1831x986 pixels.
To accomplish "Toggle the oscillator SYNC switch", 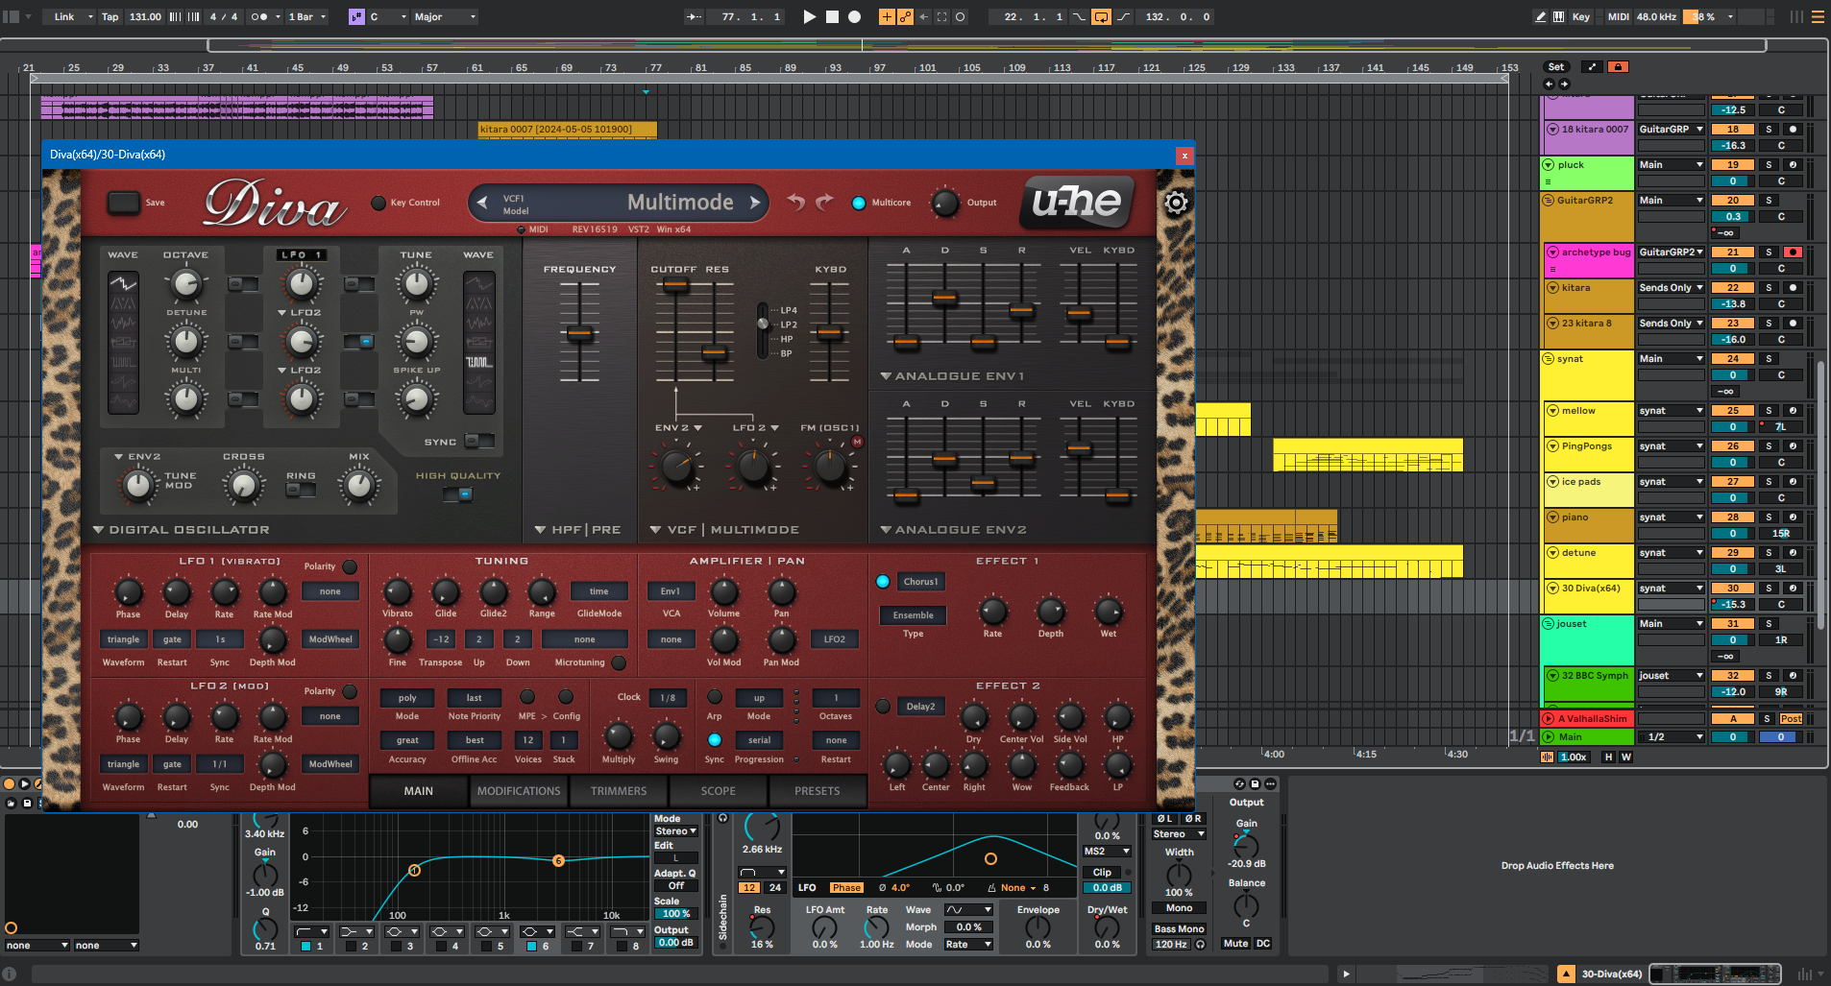I will [x=478, y=442].
